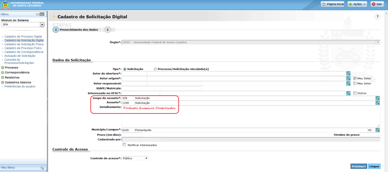
Task: Click lookup icon beside Setor origem field
Action: pyautogui.click(x=348, y=78)
